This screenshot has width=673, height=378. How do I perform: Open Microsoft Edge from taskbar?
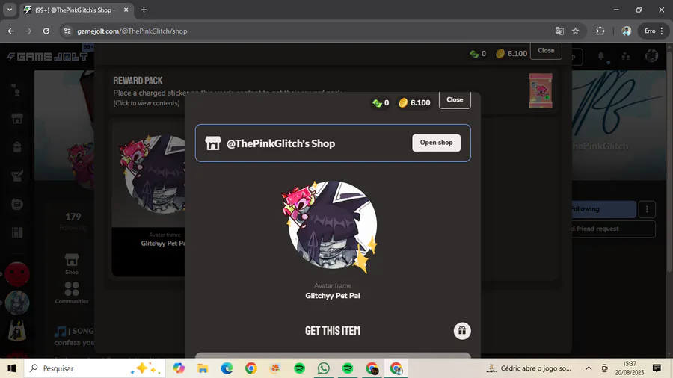pos(227,368)
